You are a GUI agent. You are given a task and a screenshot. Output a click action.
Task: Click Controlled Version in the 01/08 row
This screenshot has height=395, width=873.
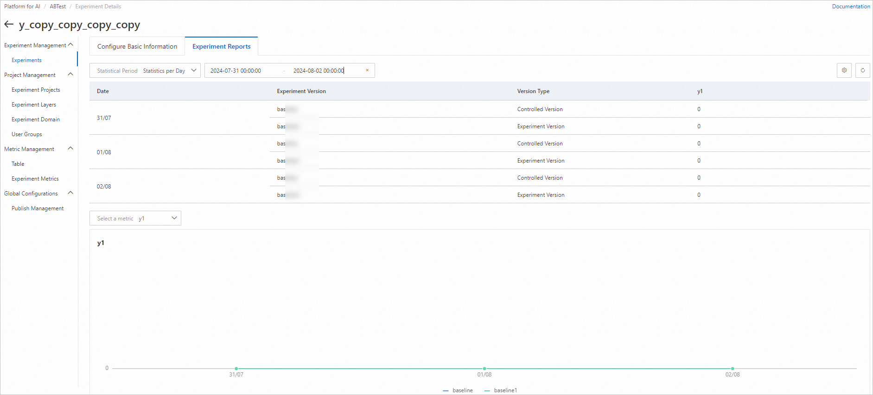540,144
